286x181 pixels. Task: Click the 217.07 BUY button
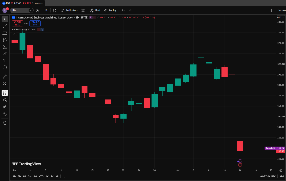tap(35, 23)
